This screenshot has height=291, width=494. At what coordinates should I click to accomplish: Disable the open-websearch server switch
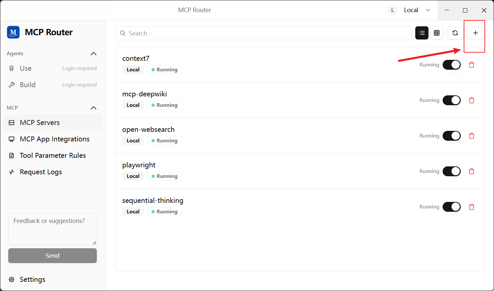coord(452,136)
